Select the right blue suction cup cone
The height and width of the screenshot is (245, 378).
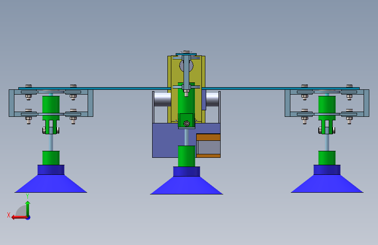pos(327,184)
